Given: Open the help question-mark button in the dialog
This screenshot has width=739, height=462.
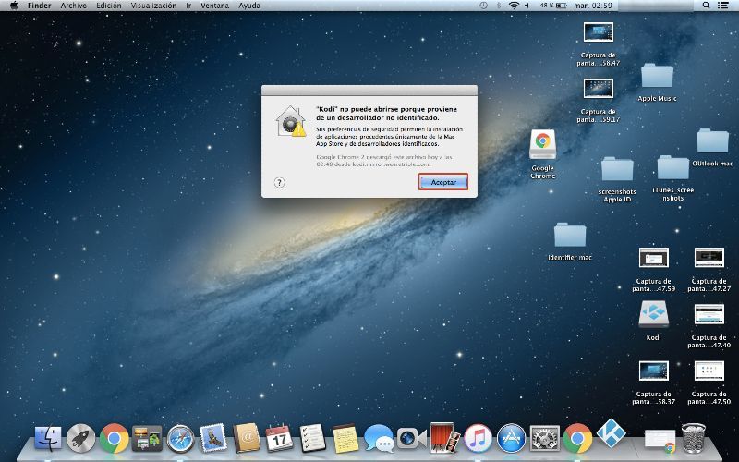Looking at the screenshot, I should pyautogui.click(x=280, y=182).
